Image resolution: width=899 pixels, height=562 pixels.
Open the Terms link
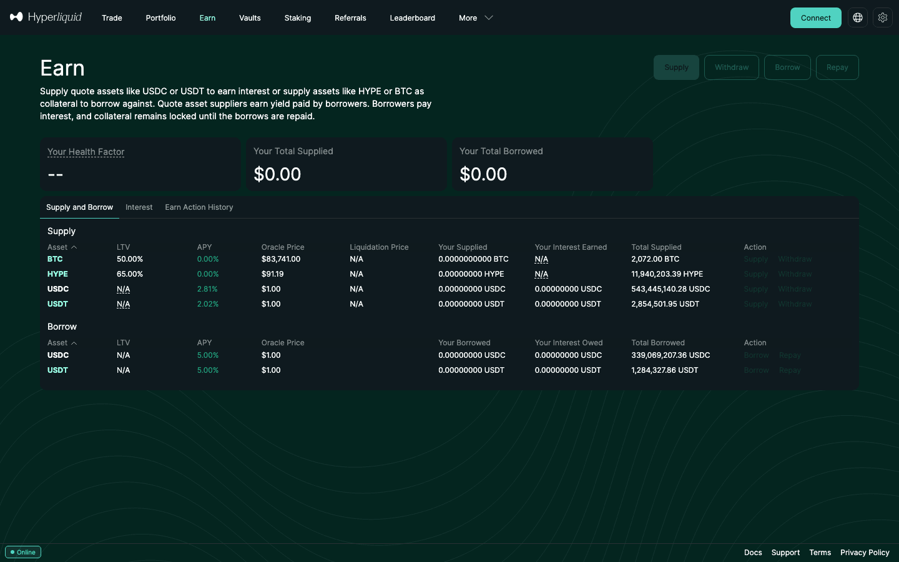click(x=820, y=553)
